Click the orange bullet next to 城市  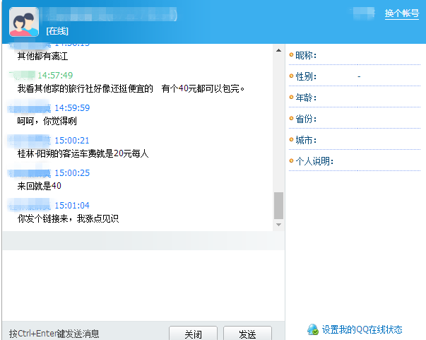291,140
